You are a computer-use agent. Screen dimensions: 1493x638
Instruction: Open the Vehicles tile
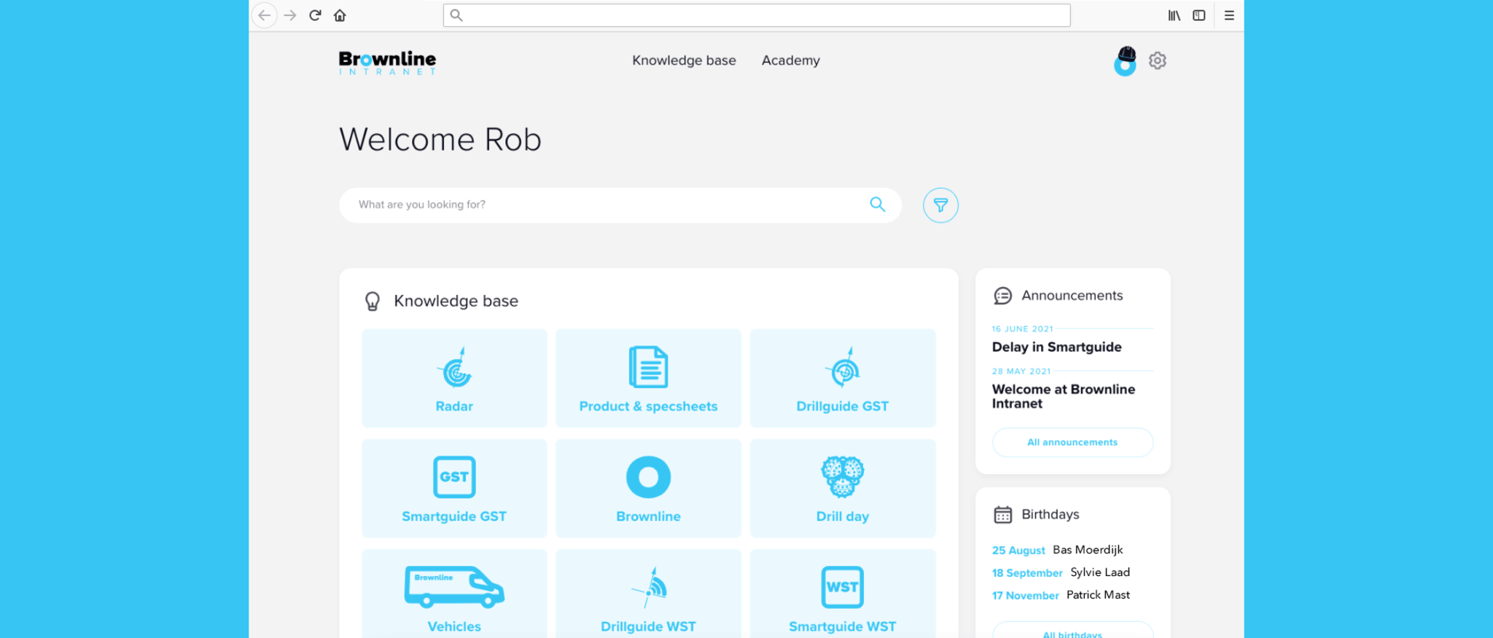tap(454, 594)
